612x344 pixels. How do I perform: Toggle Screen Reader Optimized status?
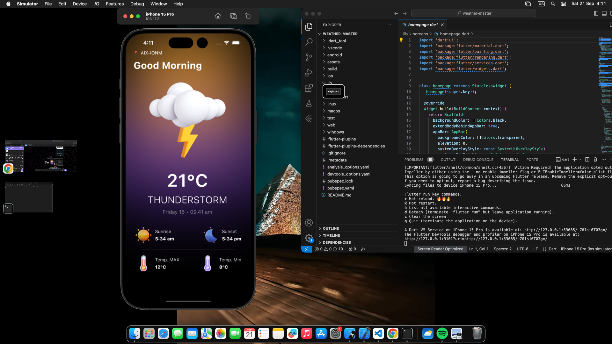click(x=440, y=249)
